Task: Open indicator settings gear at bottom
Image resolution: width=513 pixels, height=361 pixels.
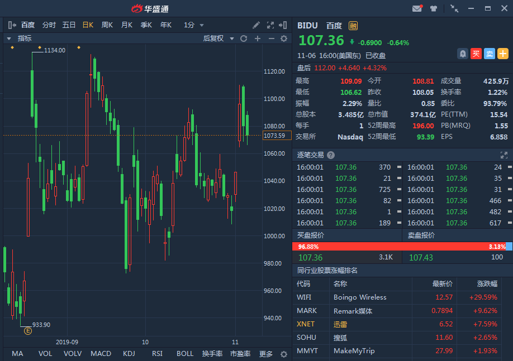Action: 284,354
